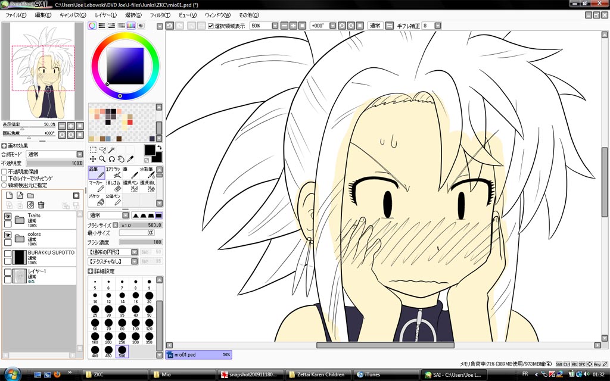Image resolution: width=610 pixels, height=381 pixels.
Task: Hide the colors layer folder
Action: click(x=8, y=235)
